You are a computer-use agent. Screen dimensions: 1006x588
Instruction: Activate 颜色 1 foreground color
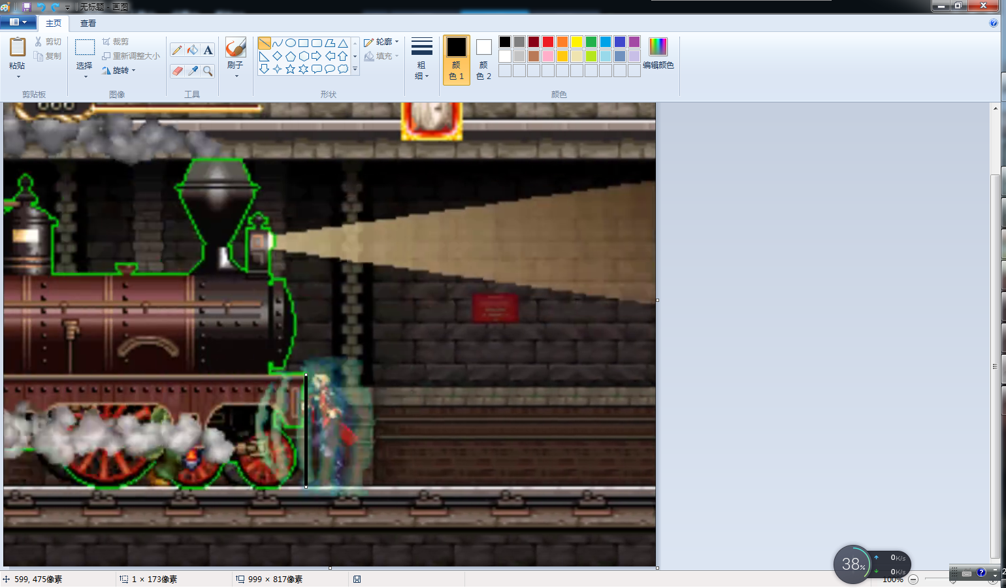coord(457,60)
